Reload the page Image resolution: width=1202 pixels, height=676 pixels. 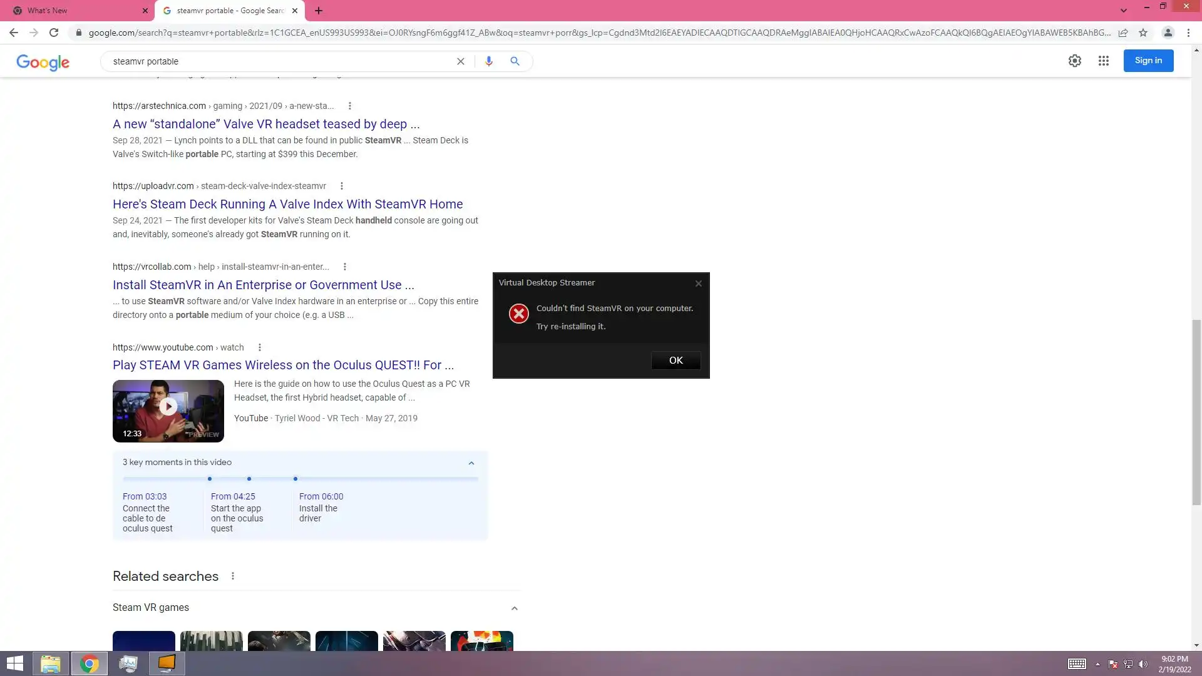click(x=54, y=33)
